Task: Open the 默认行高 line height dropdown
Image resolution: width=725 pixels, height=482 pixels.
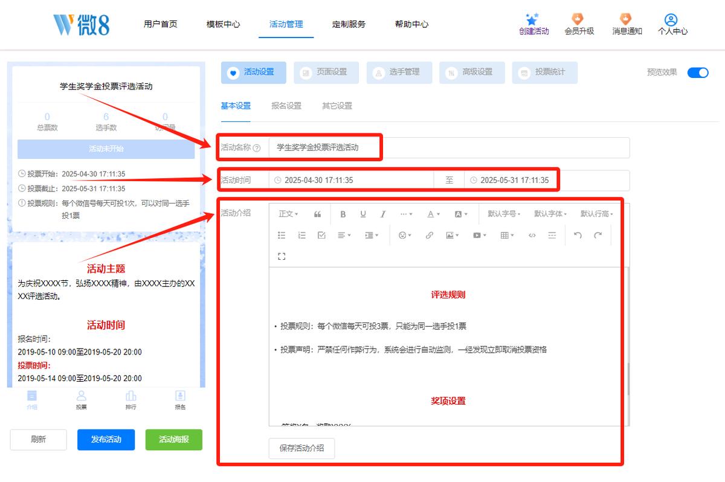Action: (x=597, y=214)
